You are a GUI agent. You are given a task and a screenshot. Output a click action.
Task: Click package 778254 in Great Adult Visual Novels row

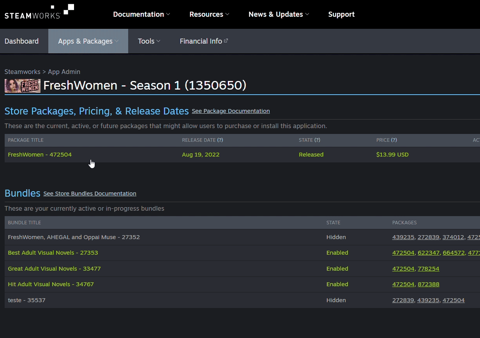click(x=429, y=269)
